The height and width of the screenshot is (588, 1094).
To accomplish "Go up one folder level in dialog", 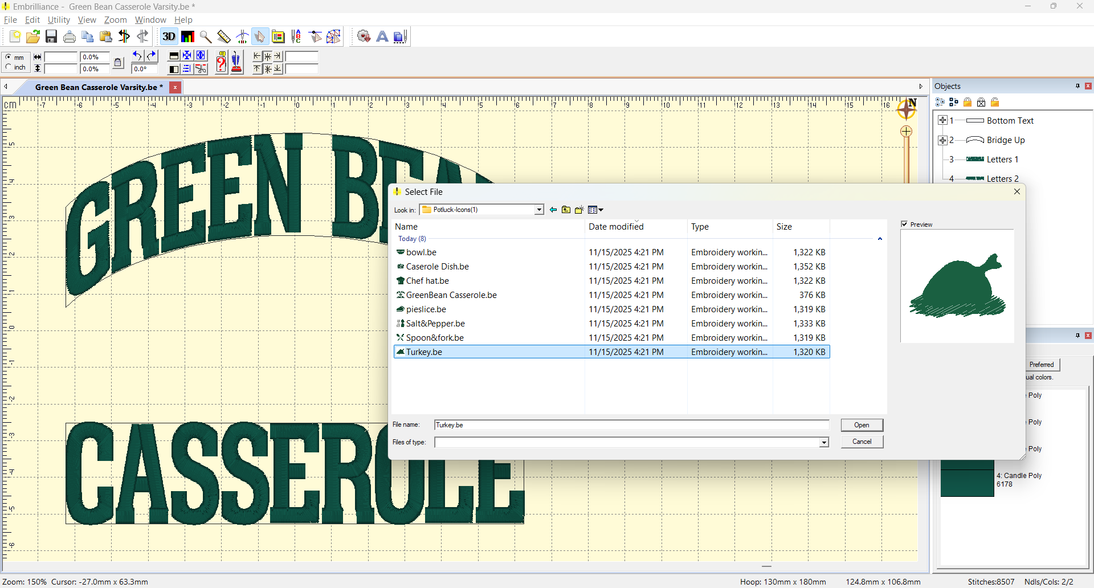I will point(566,210).
